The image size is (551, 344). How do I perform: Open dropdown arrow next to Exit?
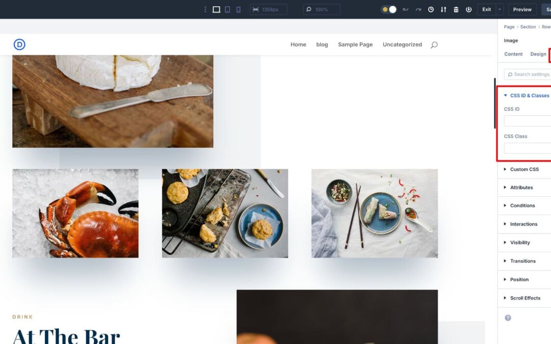499,10
